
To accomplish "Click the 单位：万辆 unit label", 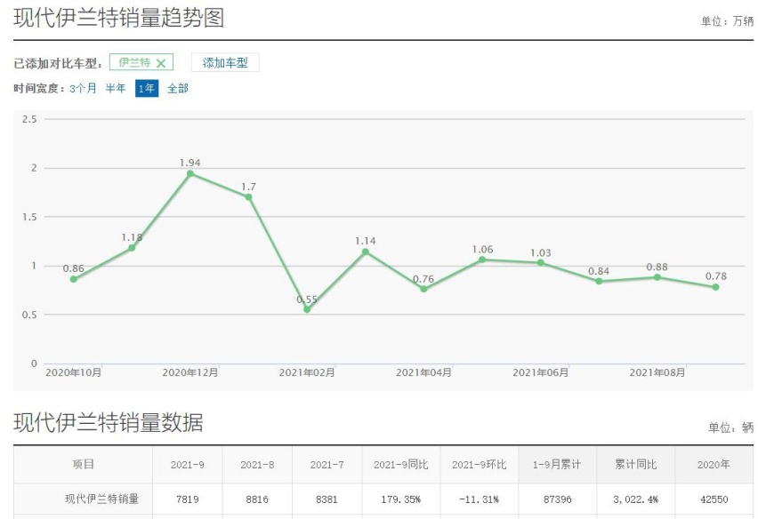I will coord(728,21).
